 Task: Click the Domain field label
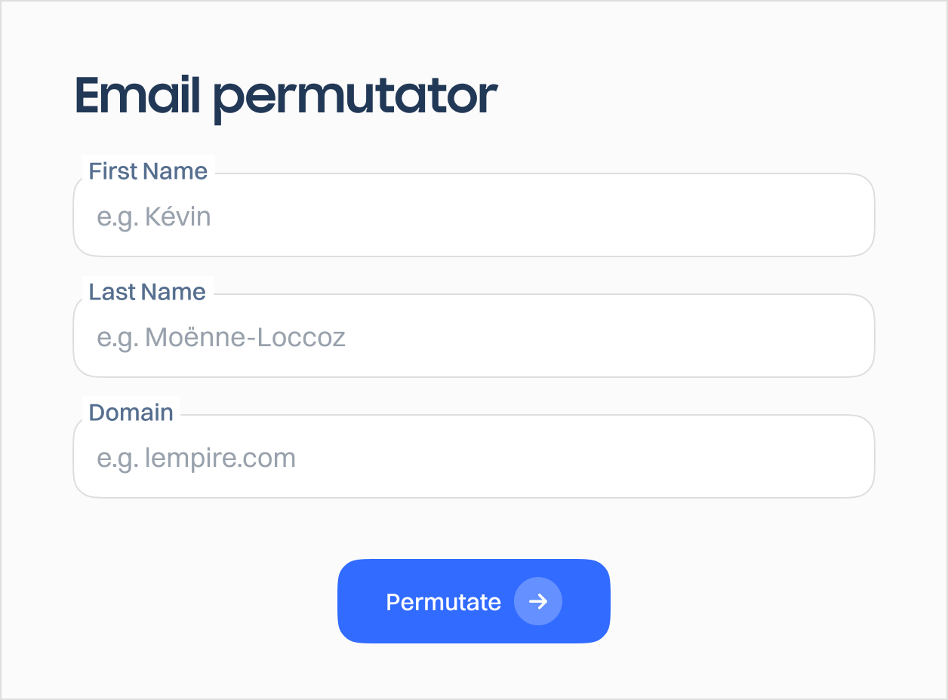pyautogui.click(x=131, y=413)
